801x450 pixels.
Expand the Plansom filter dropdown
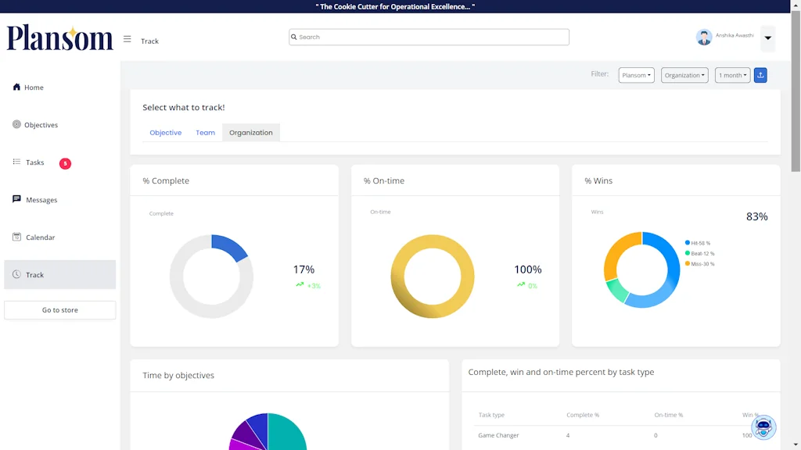click(x=636, y=75)
